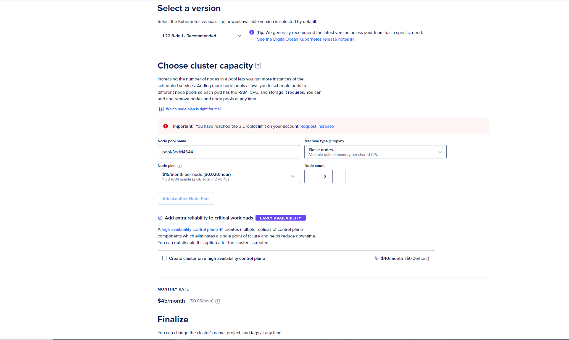Click the extra reliability checkmark icon
569x340 pixels.
pos(160,218)
